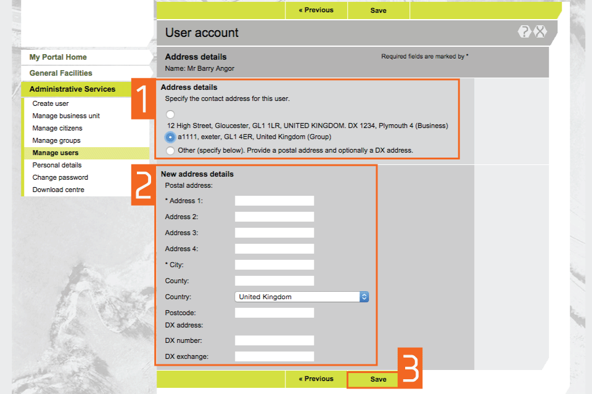Open help using the question mark icon
The height and width of the screenshot is (394, 592).
tap(524, 32)
